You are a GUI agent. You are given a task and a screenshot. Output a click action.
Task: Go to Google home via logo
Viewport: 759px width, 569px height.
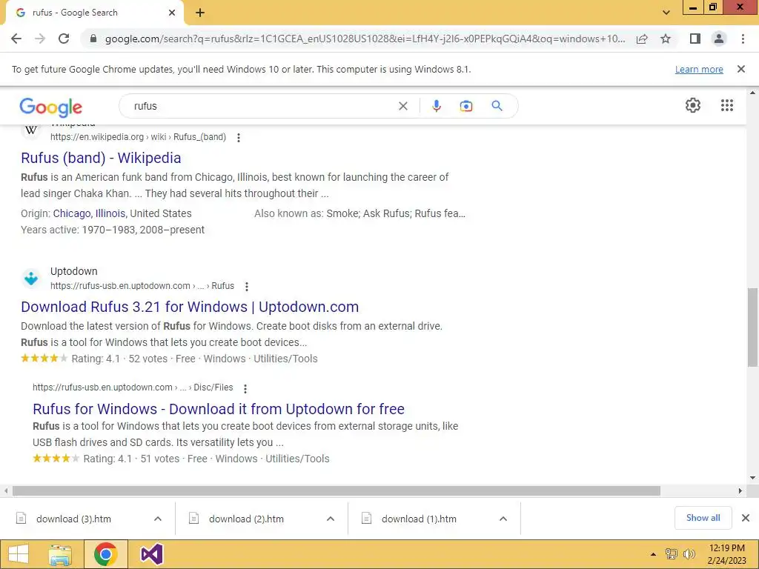click(51, 107)
